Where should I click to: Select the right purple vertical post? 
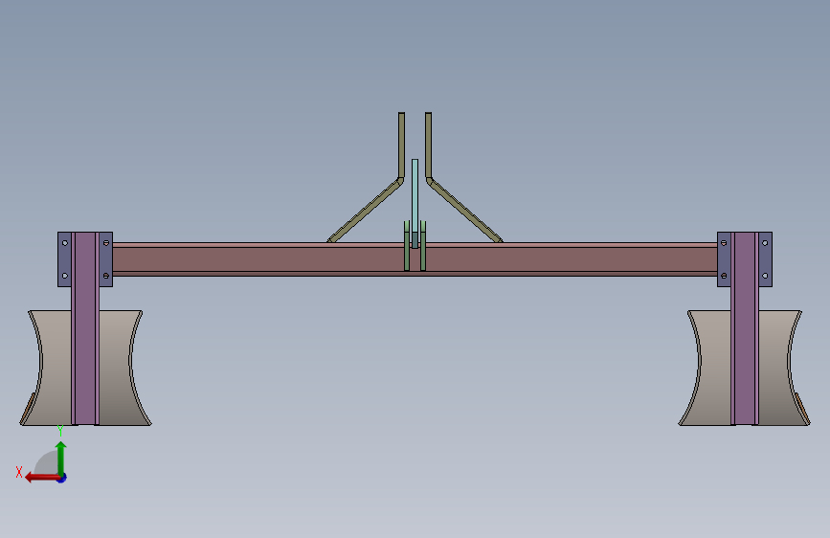[x=745, y=328]
